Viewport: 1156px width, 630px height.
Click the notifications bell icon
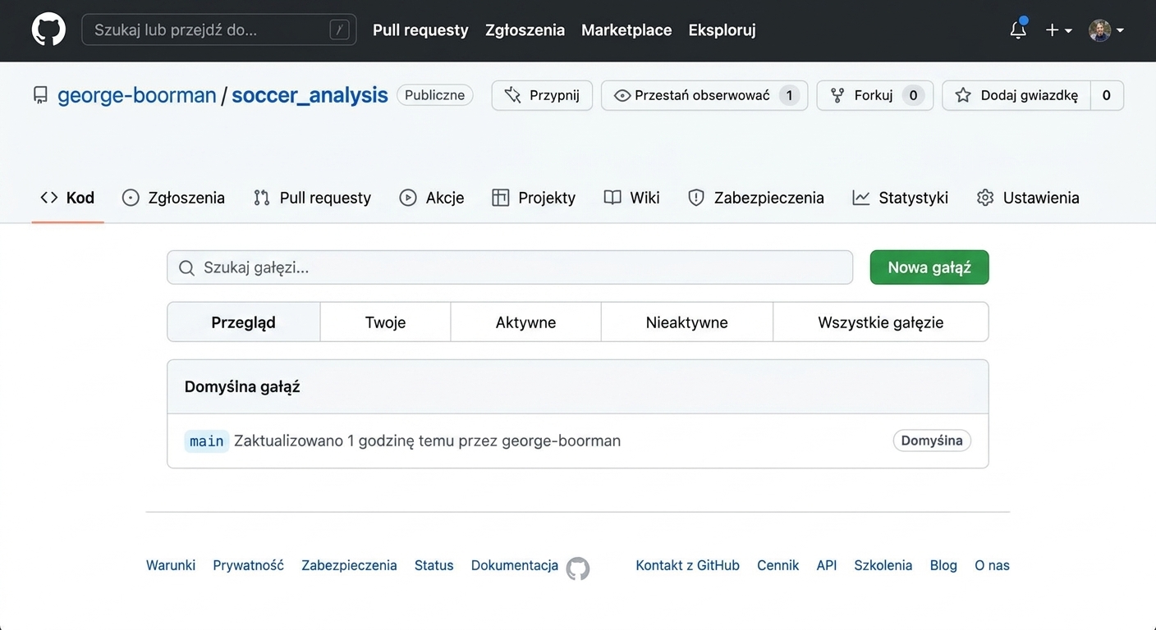1018,30
